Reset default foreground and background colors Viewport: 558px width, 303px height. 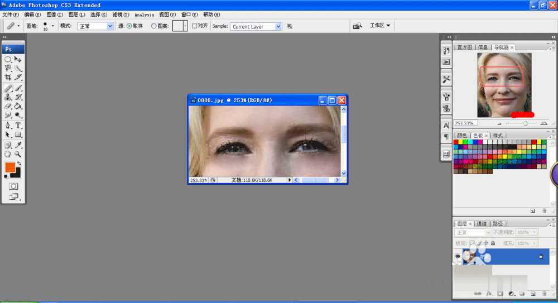(x=6, y=176)
